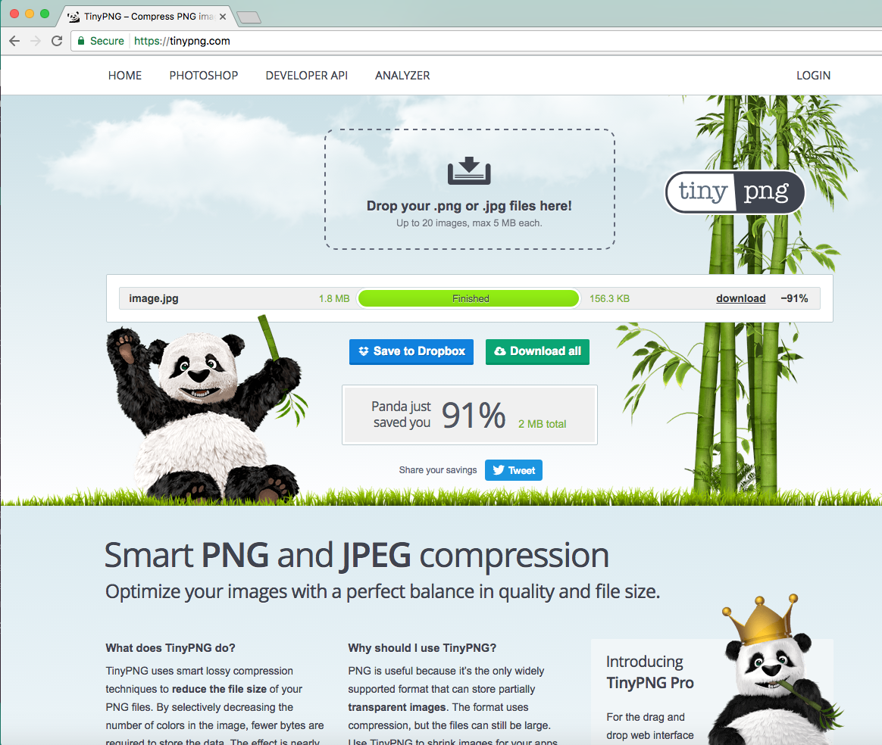Tweet your savings
The width and height of the screenshot is (882, 745).
[514, 470]
